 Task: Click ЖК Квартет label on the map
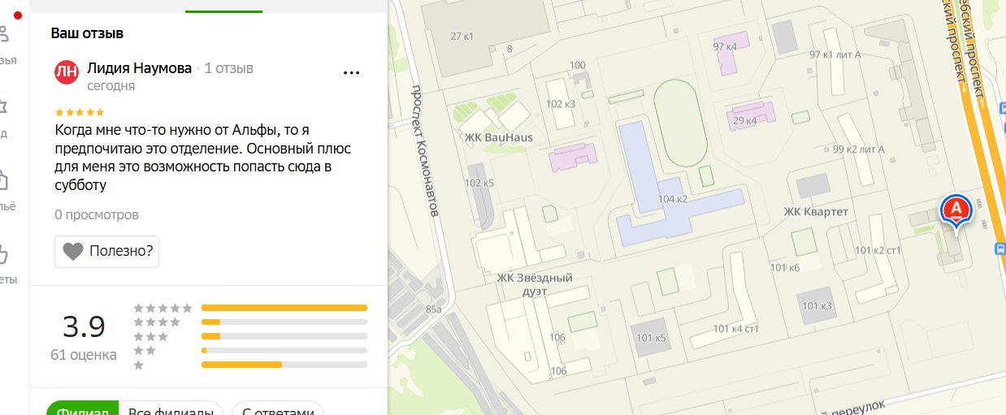(815, 212)
